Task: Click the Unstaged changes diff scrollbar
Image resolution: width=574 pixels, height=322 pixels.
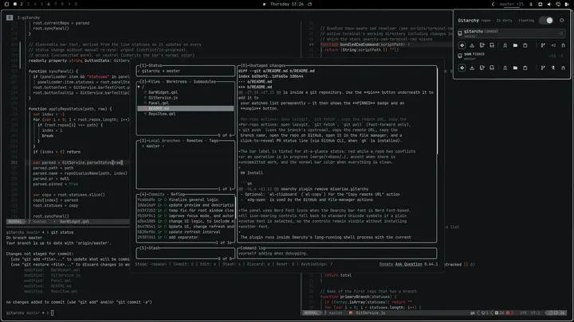Action: coord(438,111)
